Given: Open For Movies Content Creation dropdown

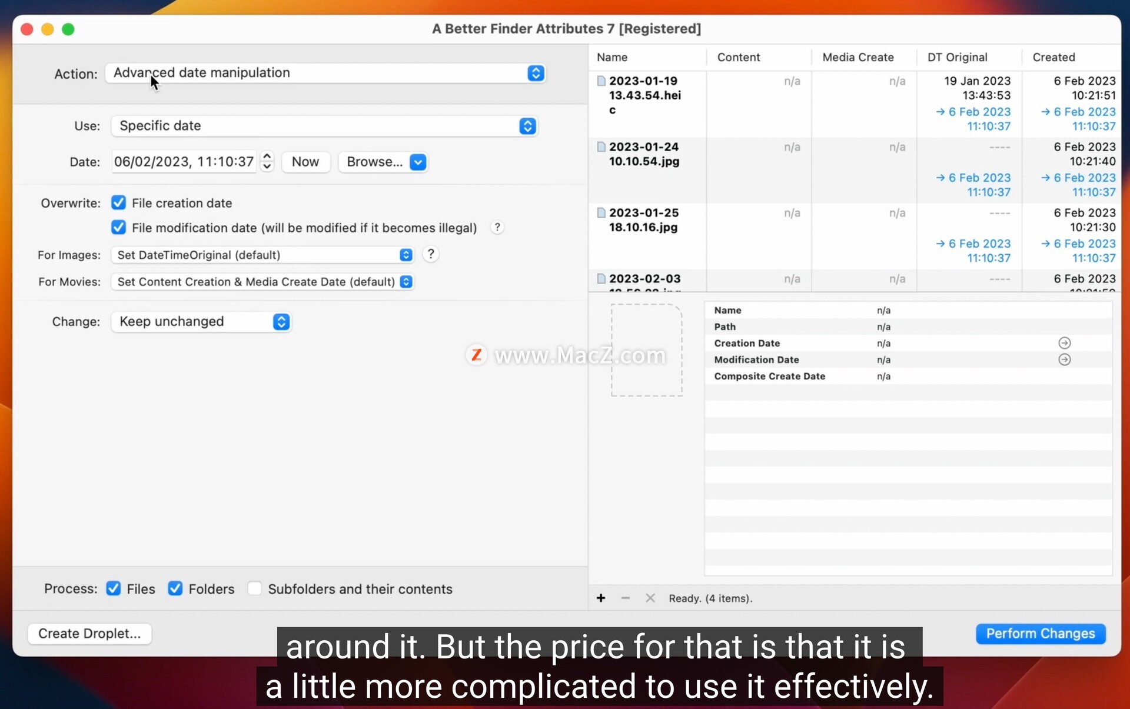Looking at the screenshot, I should (x=262, y=282).
